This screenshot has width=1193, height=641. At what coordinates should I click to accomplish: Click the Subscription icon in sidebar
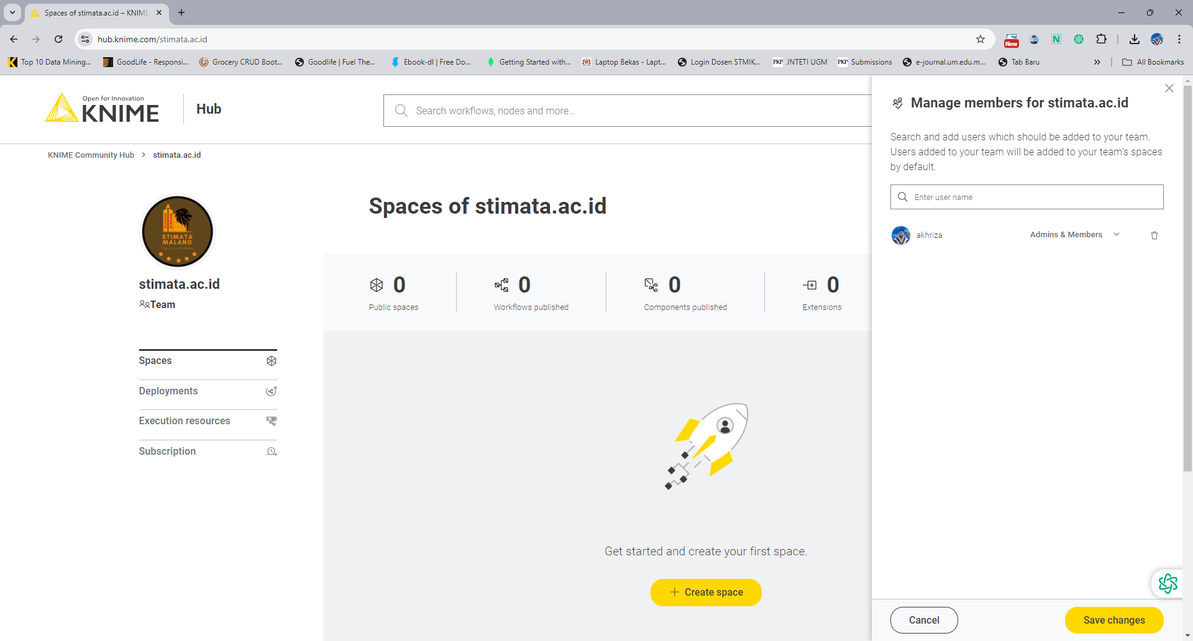[x=272, y=452]
